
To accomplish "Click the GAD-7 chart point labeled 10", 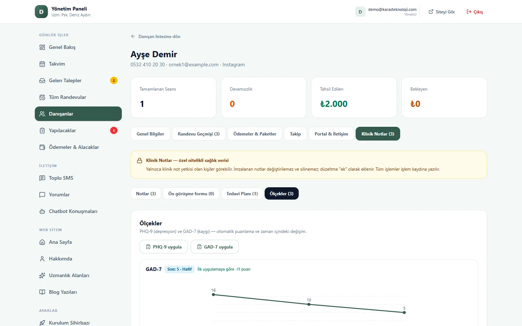I will coord(309,304).
